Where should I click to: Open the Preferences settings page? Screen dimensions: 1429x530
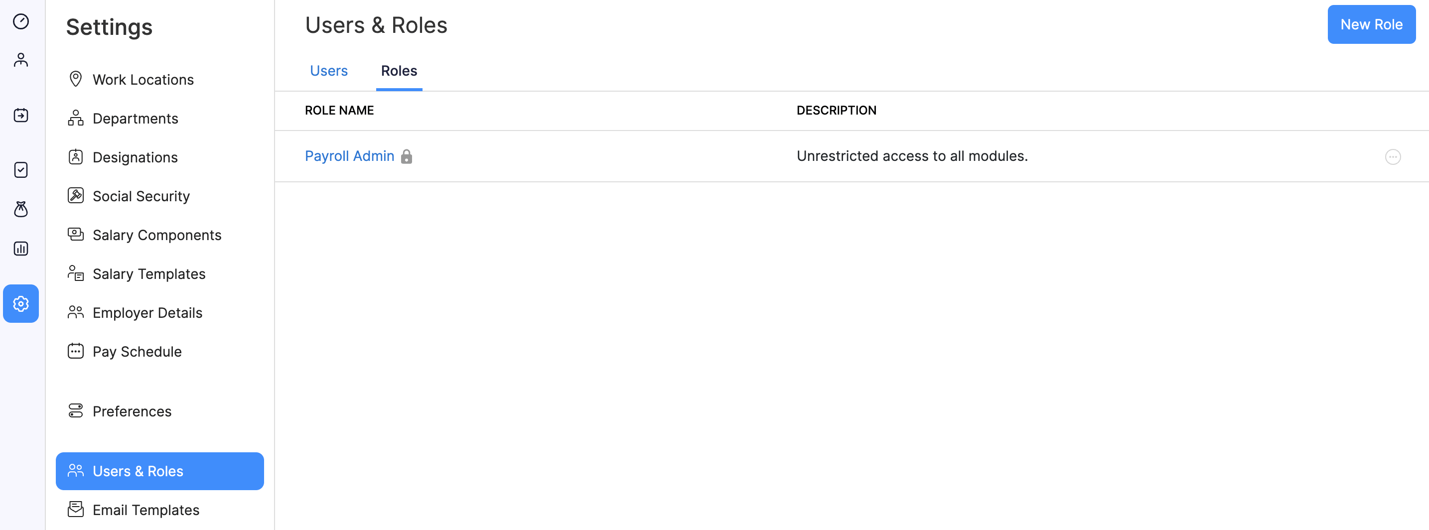coord(132,411)
